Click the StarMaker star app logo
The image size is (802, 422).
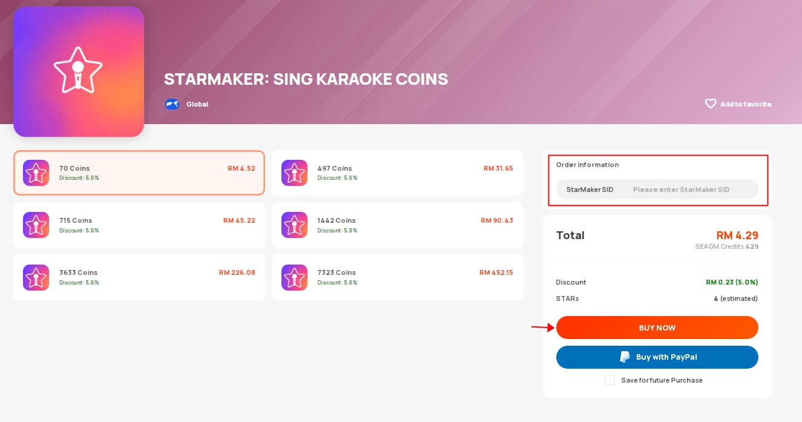[x=78, y=71]
